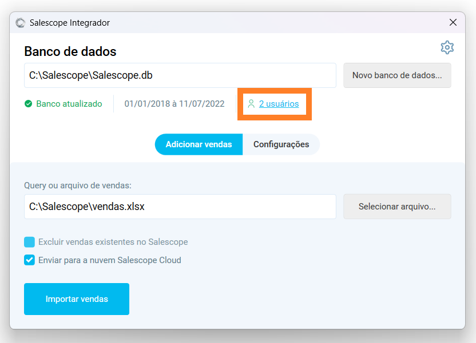Uncheck Enviar para a nuvem Salescope Cloud

pos(29,260)
